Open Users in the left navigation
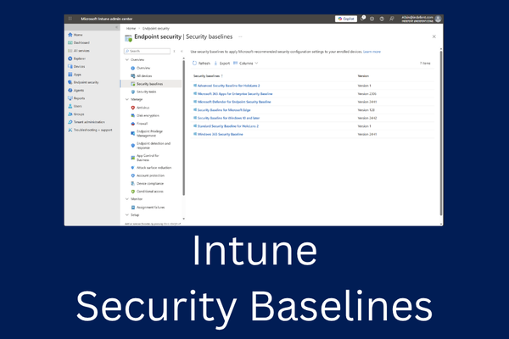Image resolution: width=509 pixels, height=339 pixels. [75, 106]
